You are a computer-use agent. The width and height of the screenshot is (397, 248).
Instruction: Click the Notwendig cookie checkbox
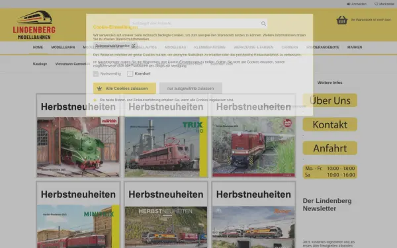(x=96, y=73)
